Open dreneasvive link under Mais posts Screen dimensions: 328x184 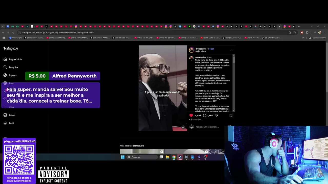coord(138,146)
